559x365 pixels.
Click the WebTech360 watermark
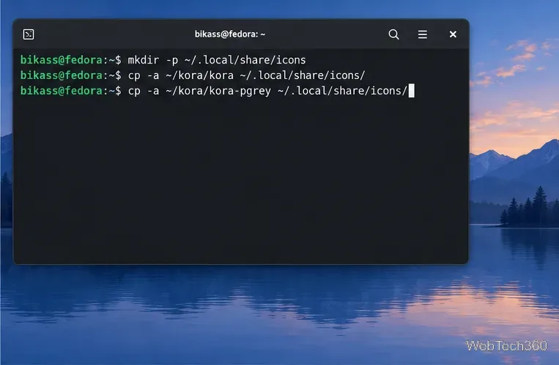pyautogui.click(x=506, y=345)
